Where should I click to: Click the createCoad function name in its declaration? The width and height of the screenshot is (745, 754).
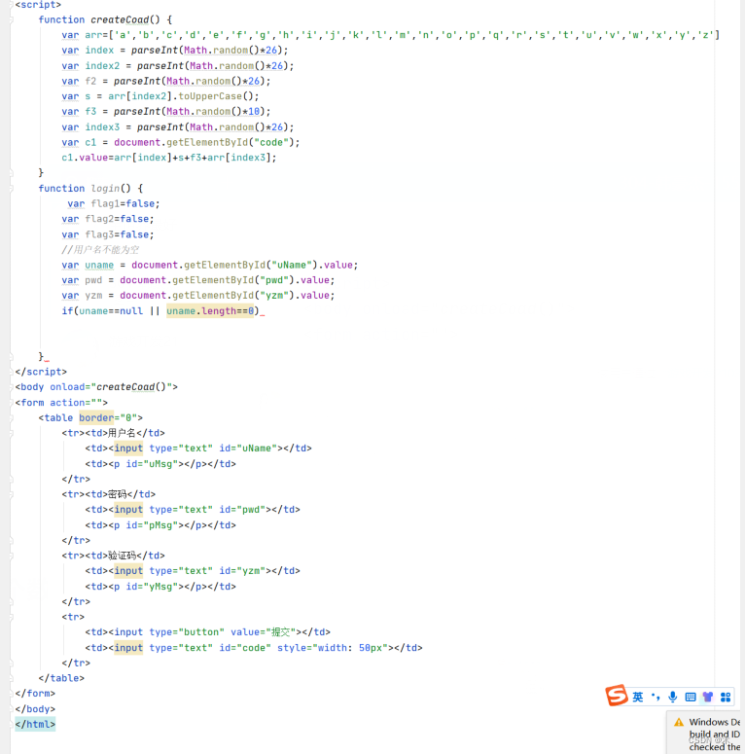click(120, 19)
